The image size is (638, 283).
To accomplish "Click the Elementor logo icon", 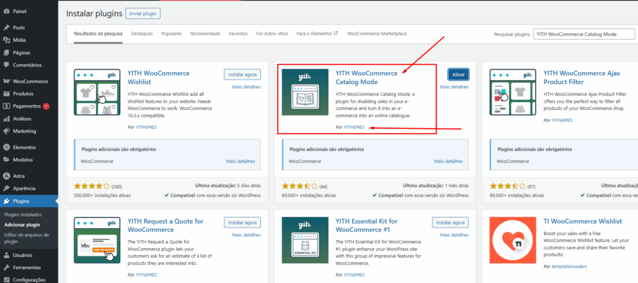I will point(6,147).
